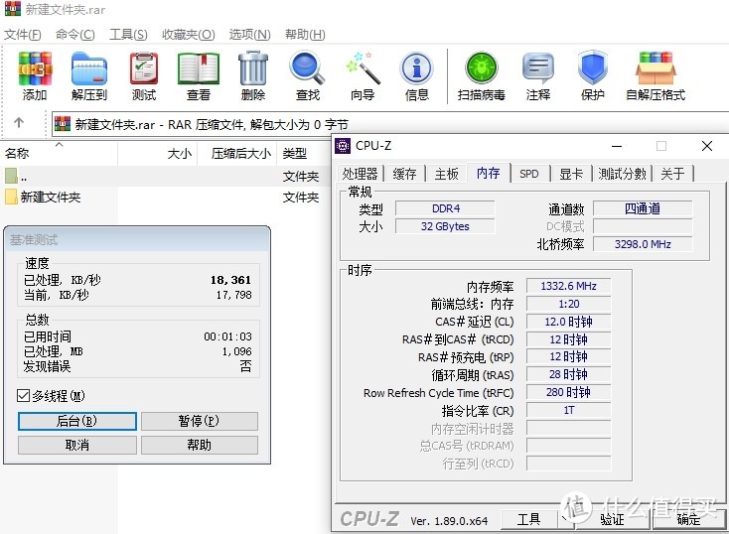Click the WinRAR title bar icon

[x=13, y=8]
